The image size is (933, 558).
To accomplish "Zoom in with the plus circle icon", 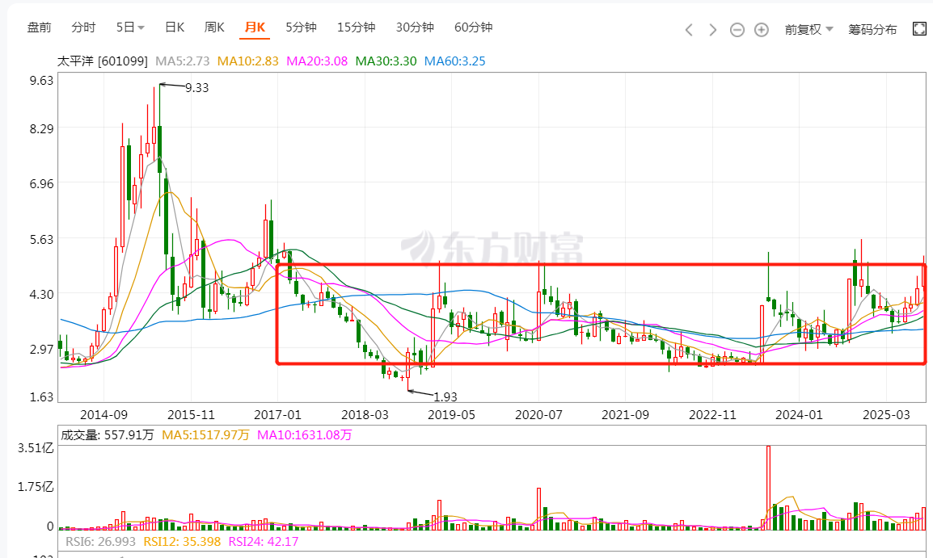I will point(761,30).
